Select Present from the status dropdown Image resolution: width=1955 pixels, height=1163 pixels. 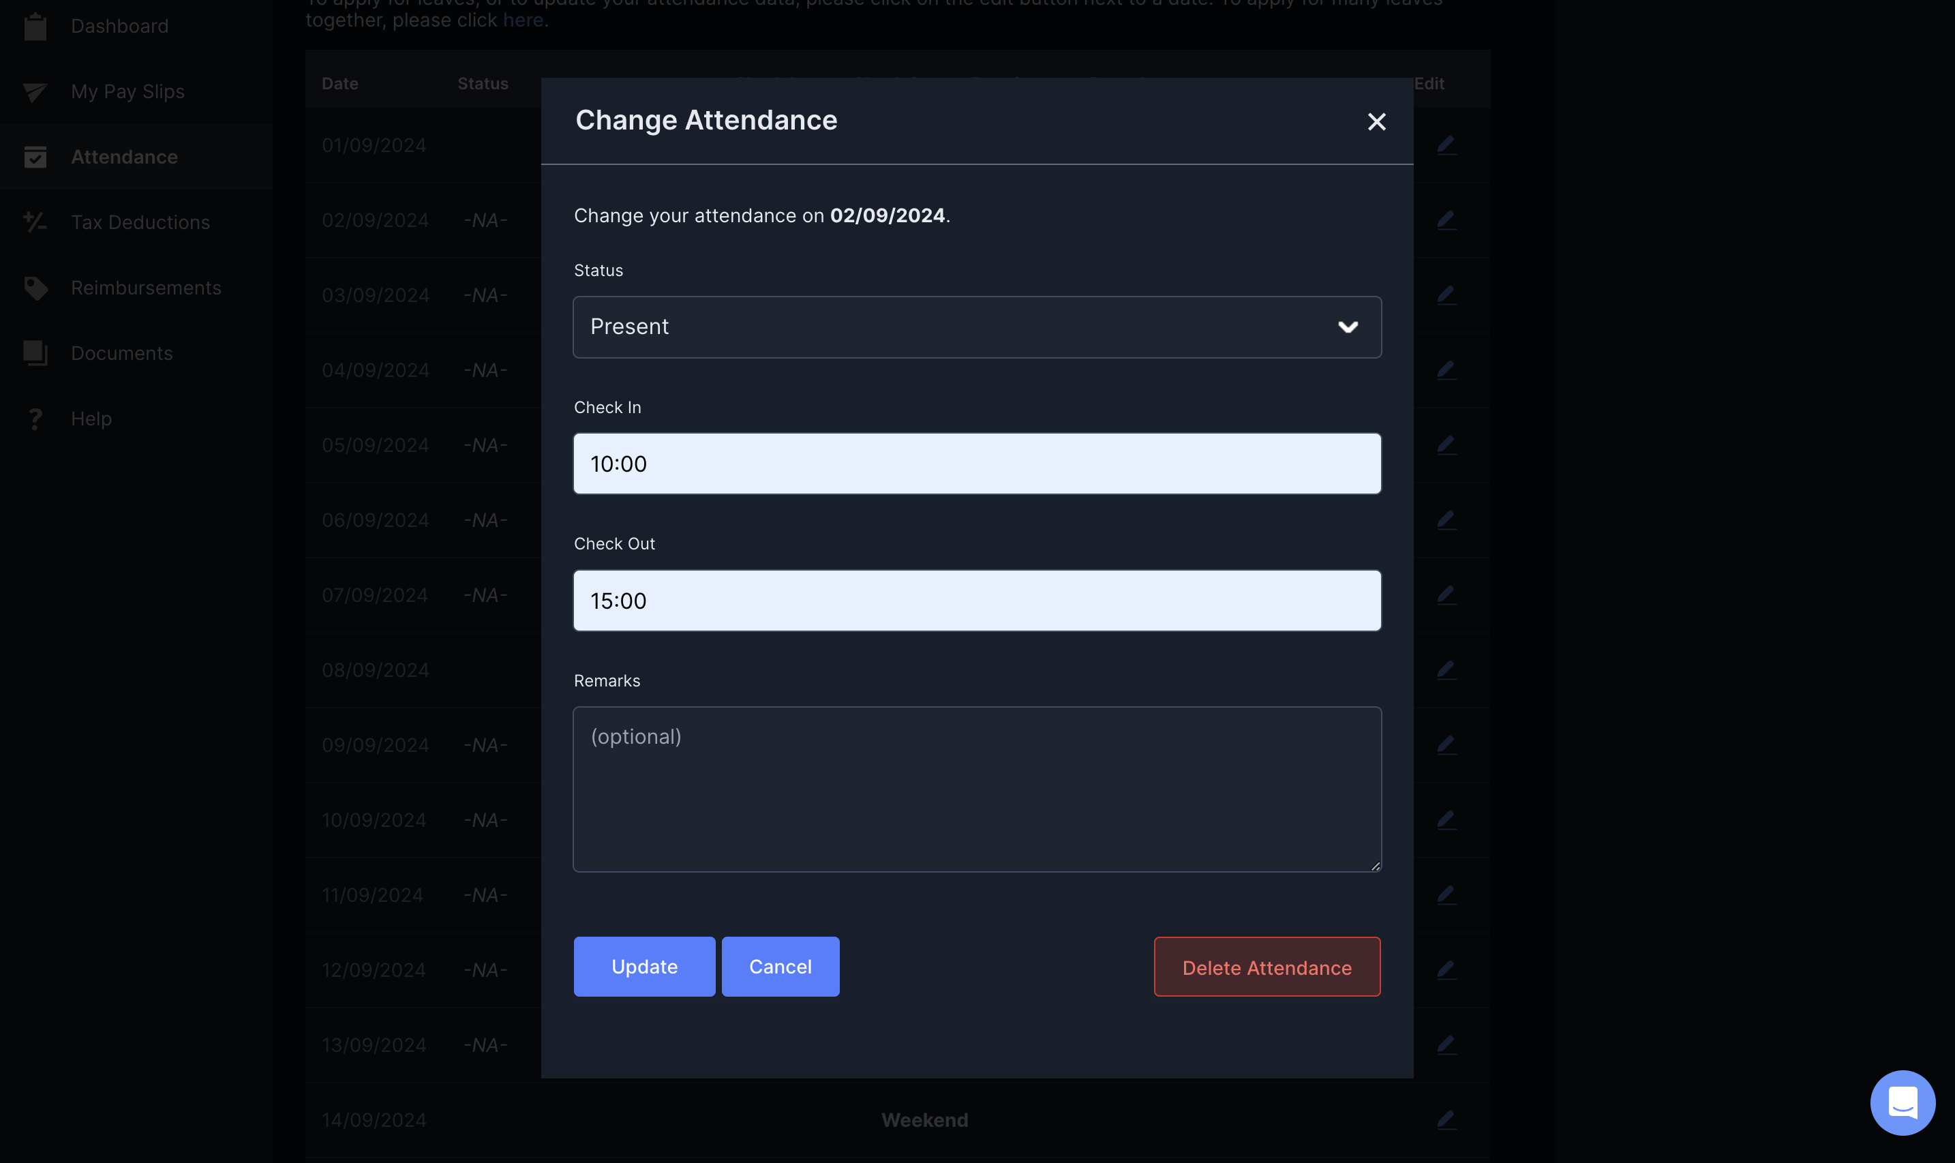tap(977, 325)
